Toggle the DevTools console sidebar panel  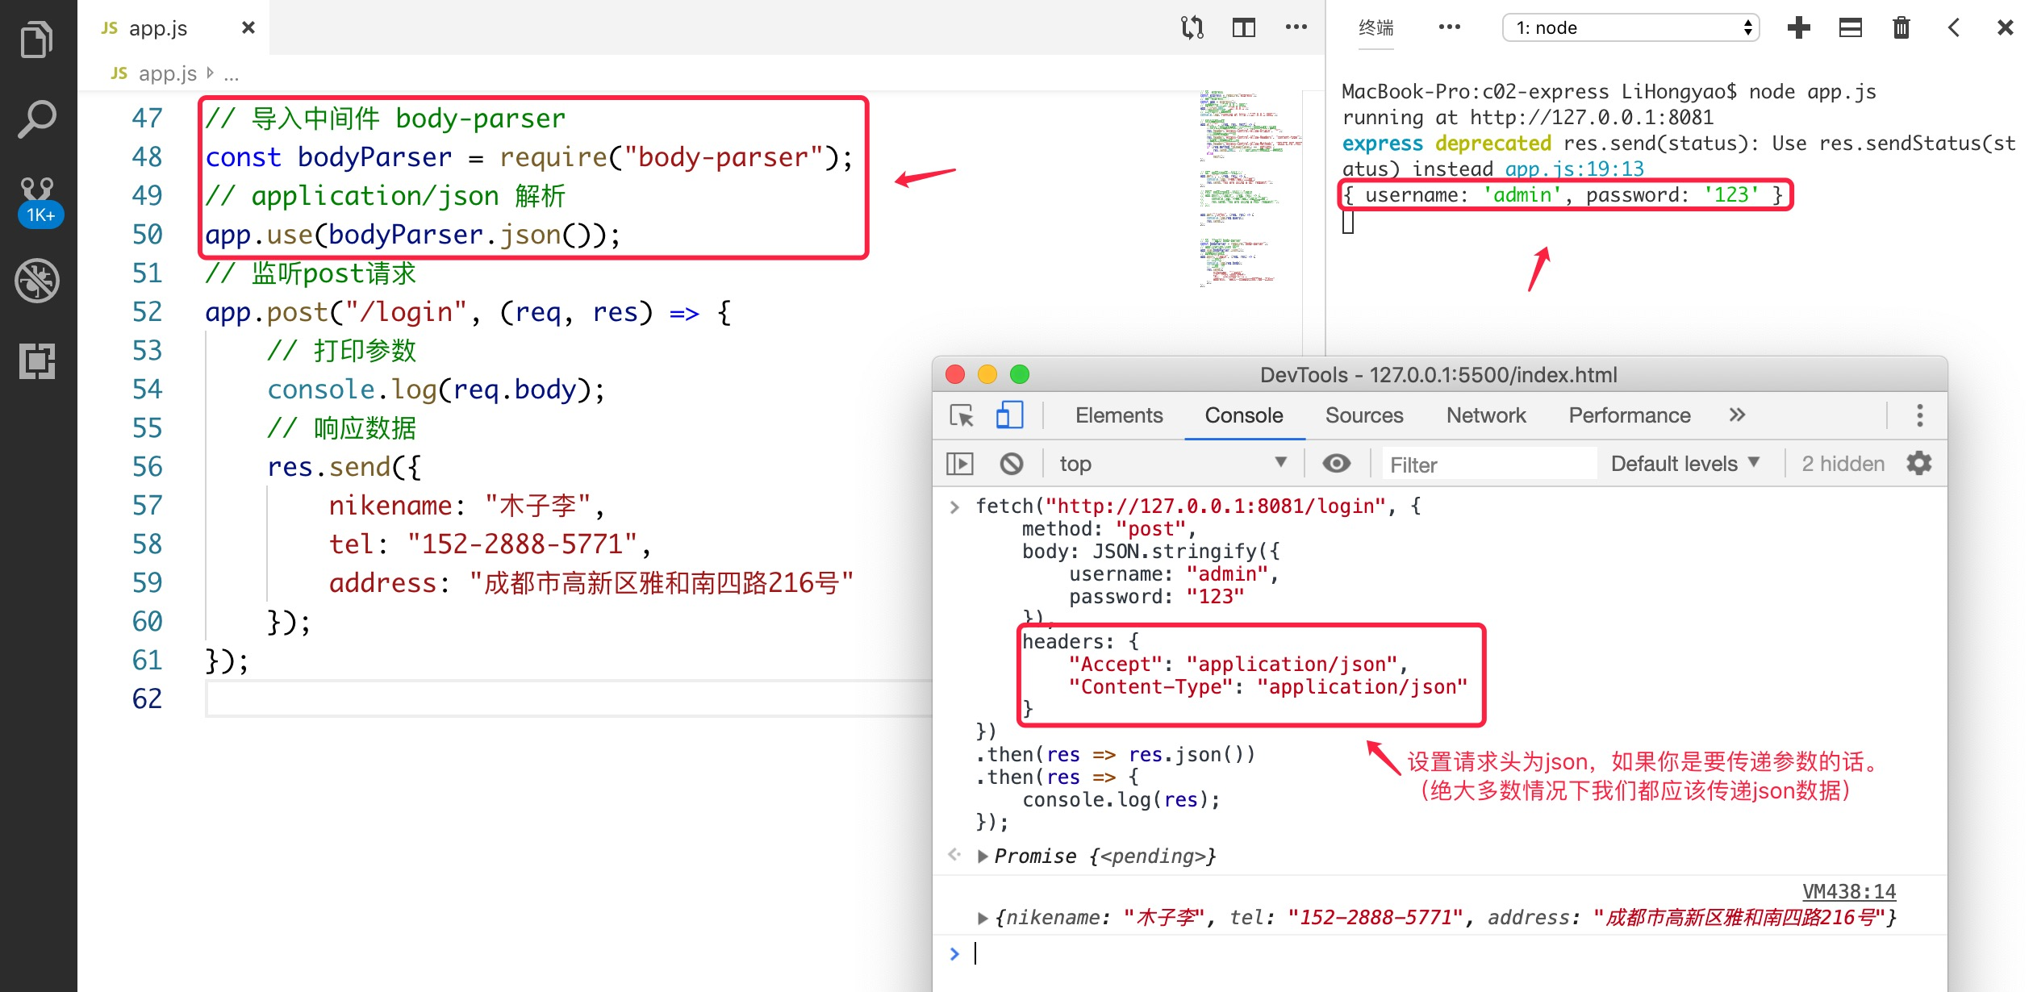pos(959,464)
